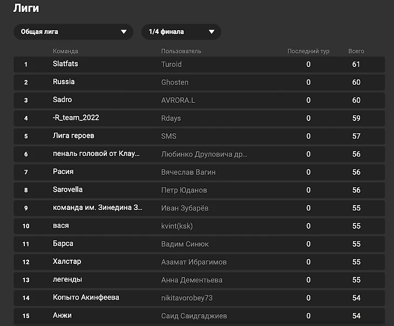
Task: Sort by Последний тур column
Action: coord(308,51)
